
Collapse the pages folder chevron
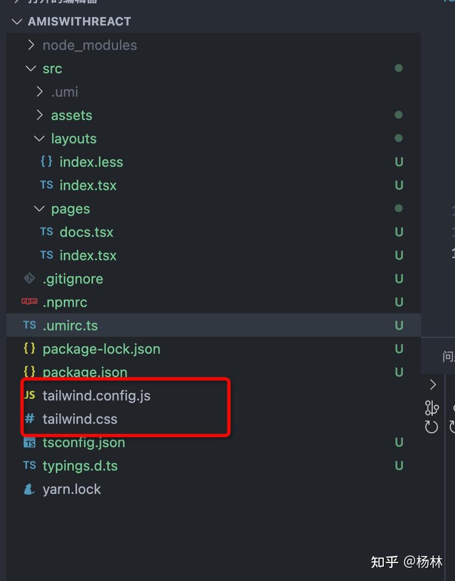tap(39, 209)
